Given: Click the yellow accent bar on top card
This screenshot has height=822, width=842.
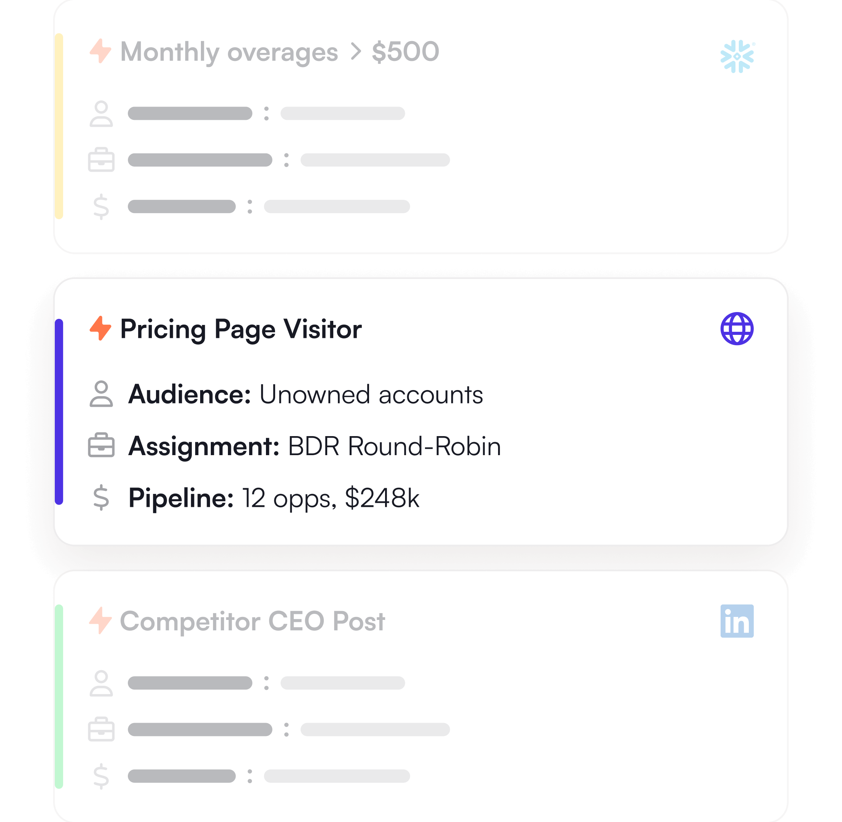Looking at the screenshot, I should tap(59, 126).
